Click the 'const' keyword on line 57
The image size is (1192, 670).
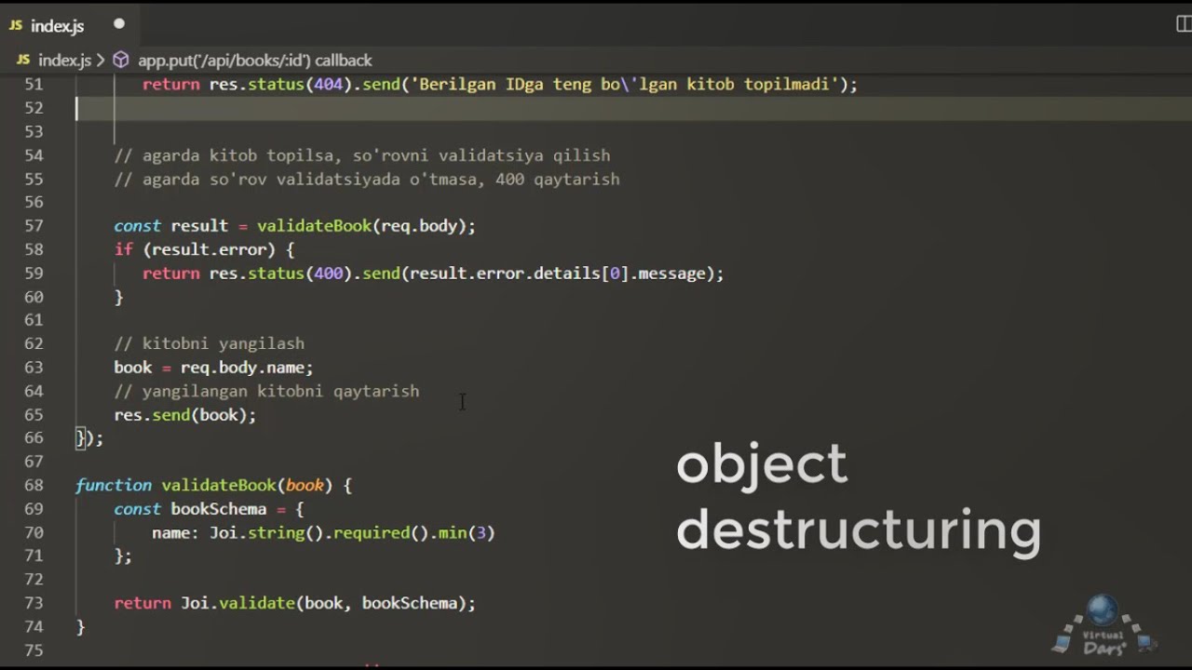coord(138,226)
